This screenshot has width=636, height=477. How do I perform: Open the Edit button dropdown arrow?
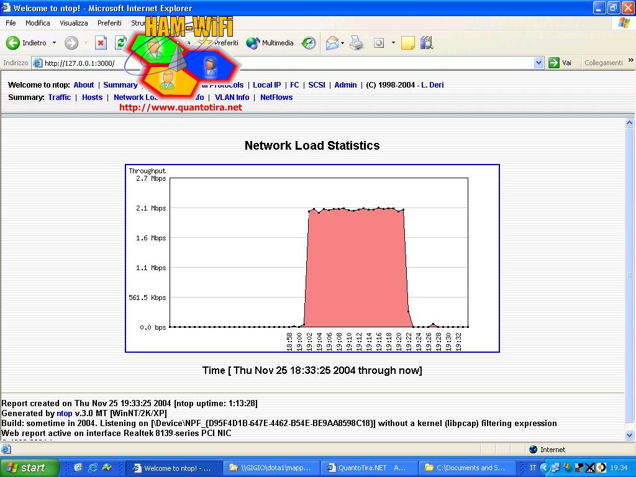point(393,43)
